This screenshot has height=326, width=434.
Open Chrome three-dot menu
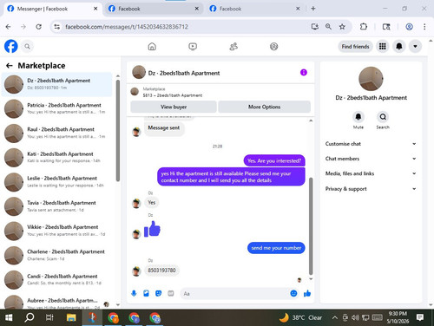[x=424, y=27]
